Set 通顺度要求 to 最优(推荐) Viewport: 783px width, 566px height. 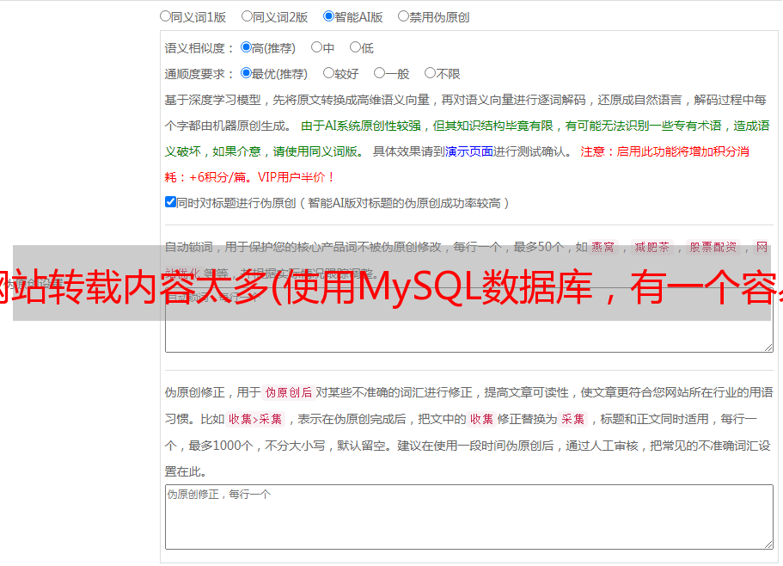[246, 73]
